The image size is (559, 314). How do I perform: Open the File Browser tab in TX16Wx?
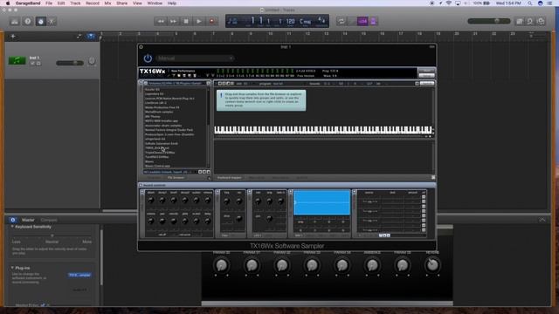pos(176,178)
